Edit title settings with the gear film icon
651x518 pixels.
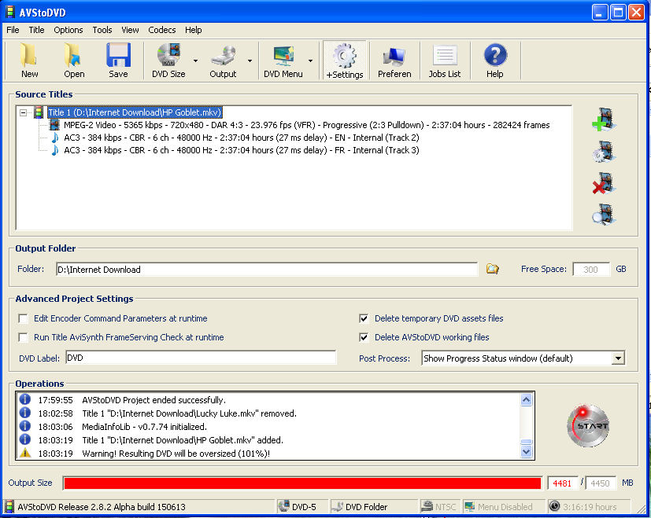pyautogui.click(x=604, y=152)
